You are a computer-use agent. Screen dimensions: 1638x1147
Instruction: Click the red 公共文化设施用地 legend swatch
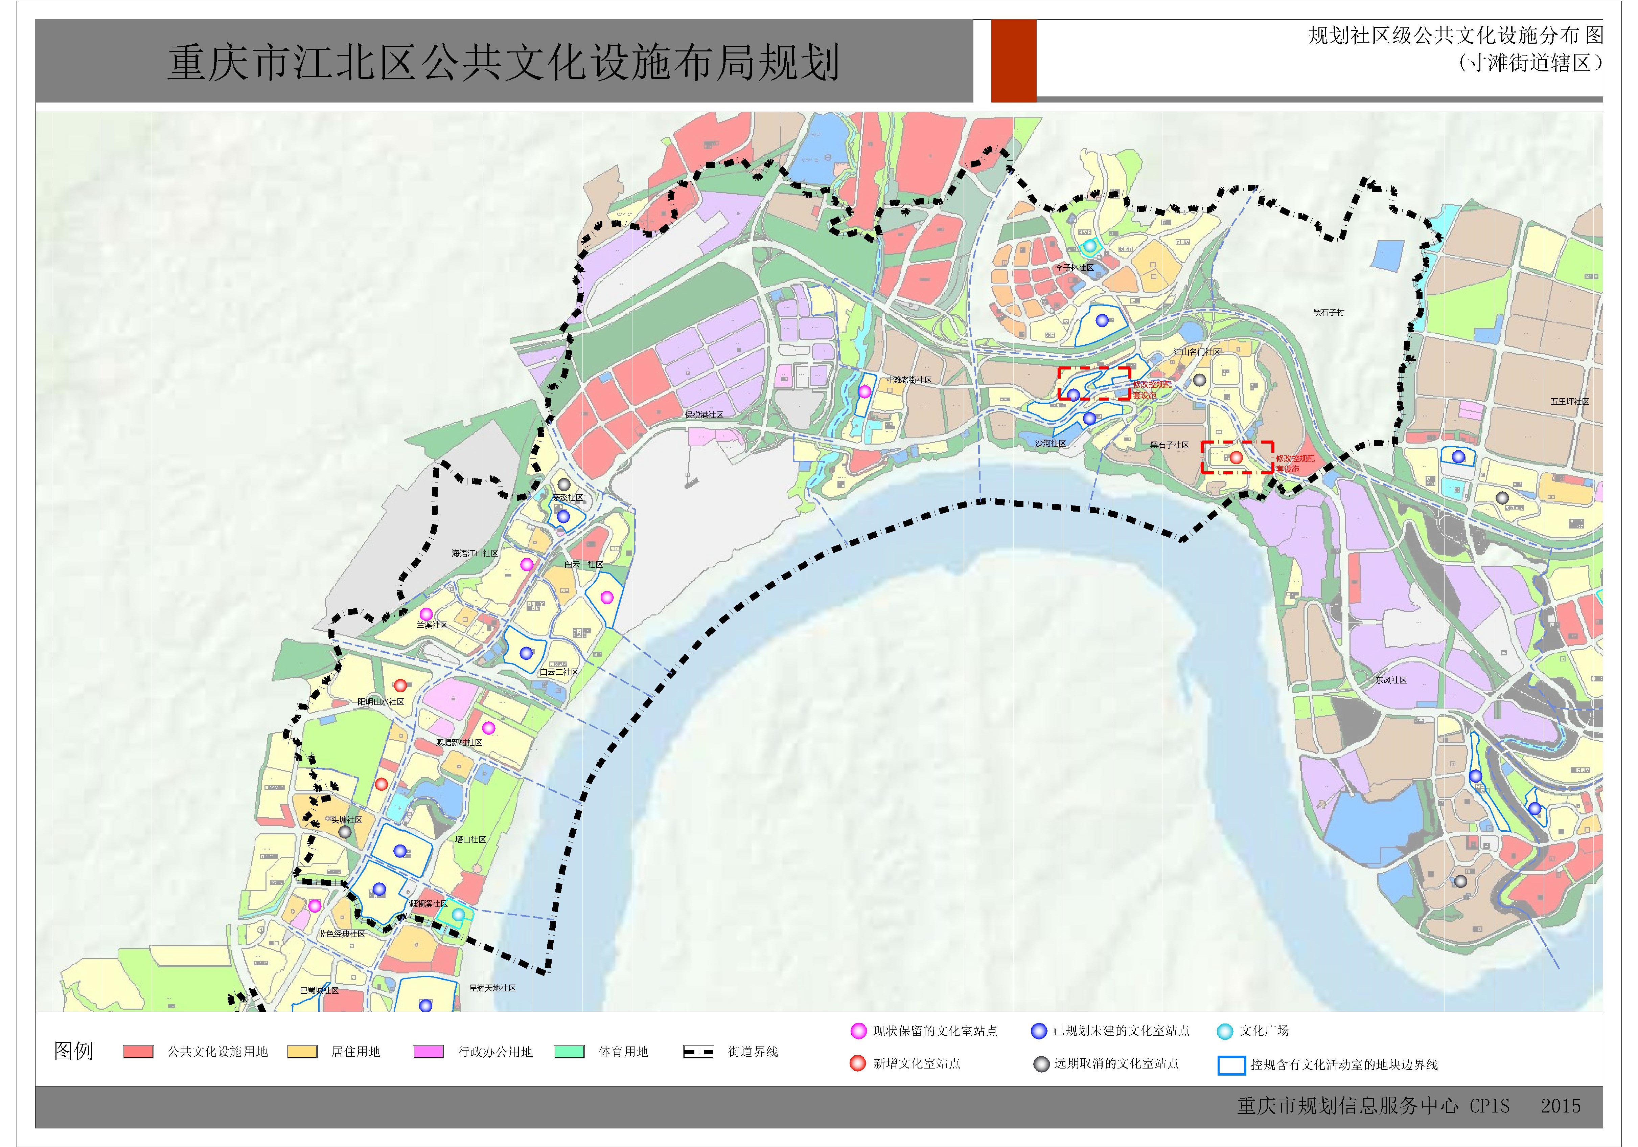pyautogui.click(x=138, y=1052)
